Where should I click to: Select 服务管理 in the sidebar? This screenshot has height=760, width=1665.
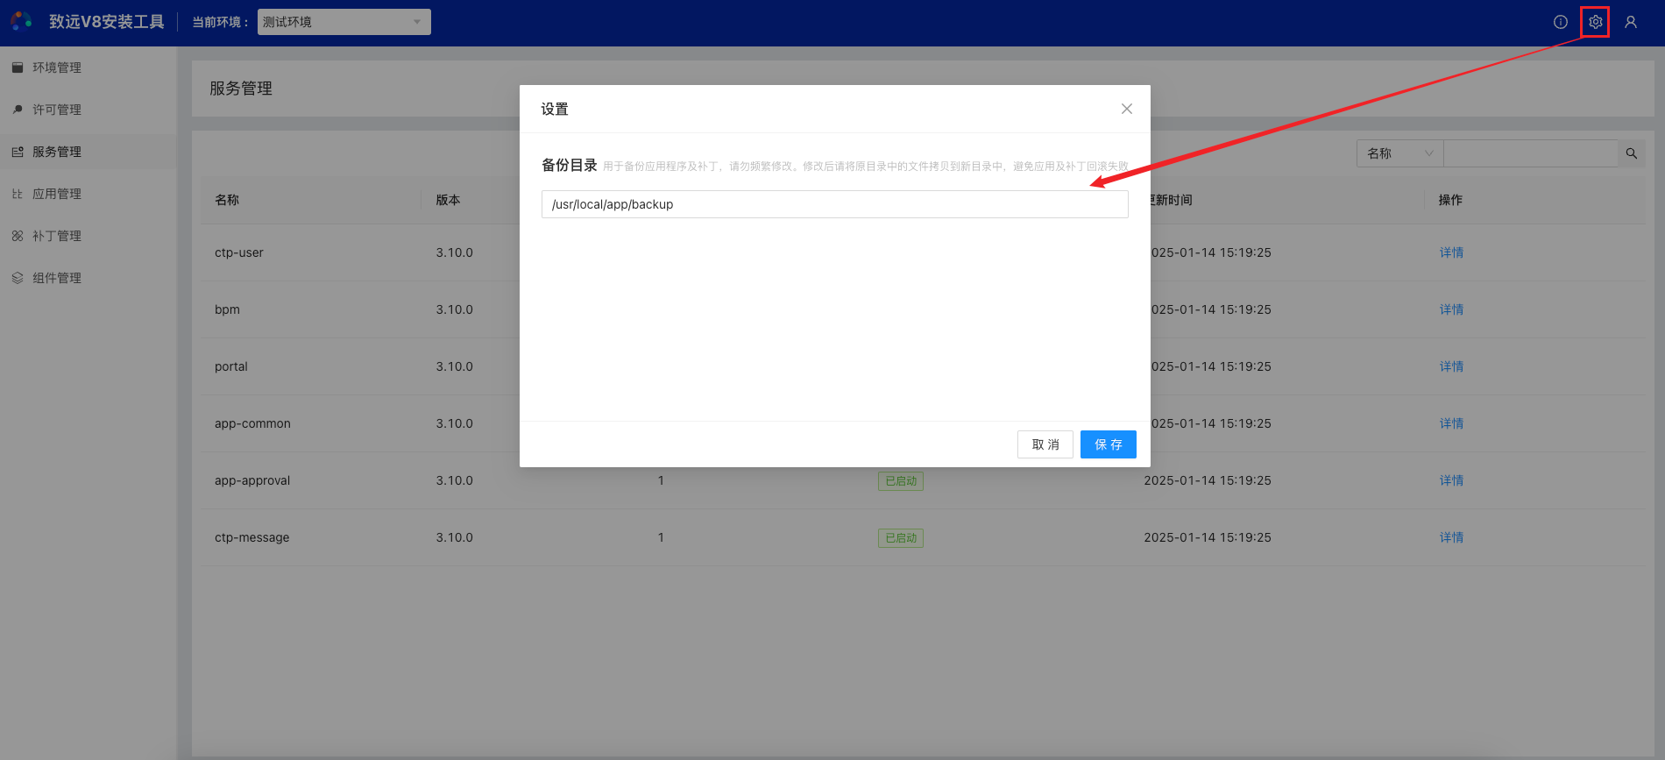[x=57, y=152]
